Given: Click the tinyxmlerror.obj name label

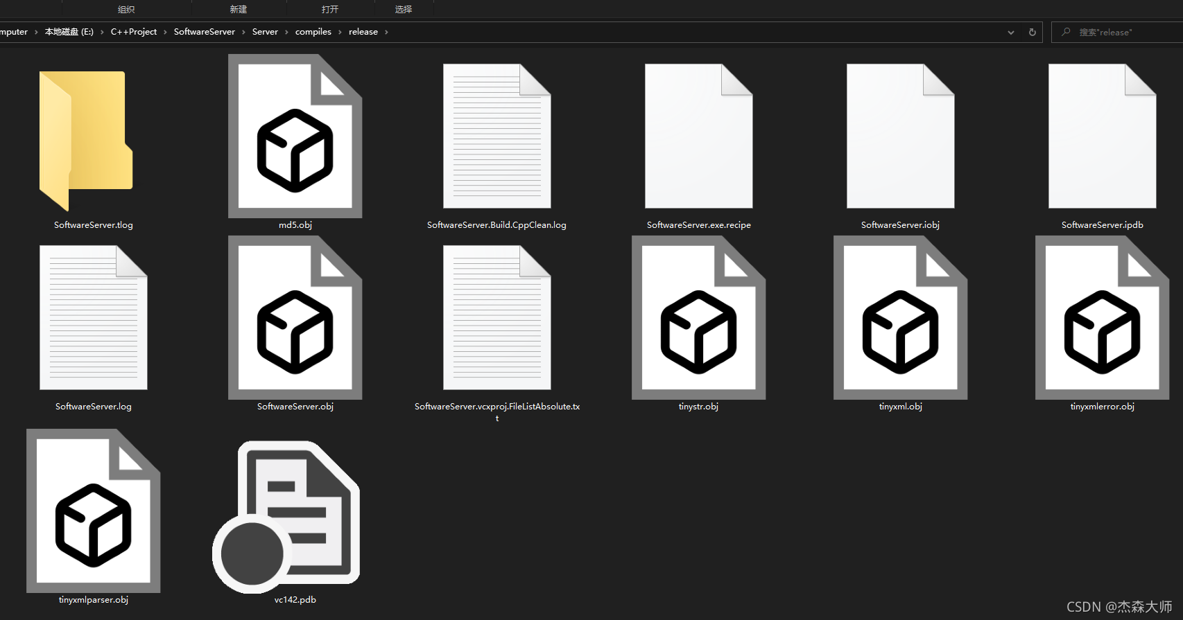Looking at the screenshot, I should (x=1103, y=407).
